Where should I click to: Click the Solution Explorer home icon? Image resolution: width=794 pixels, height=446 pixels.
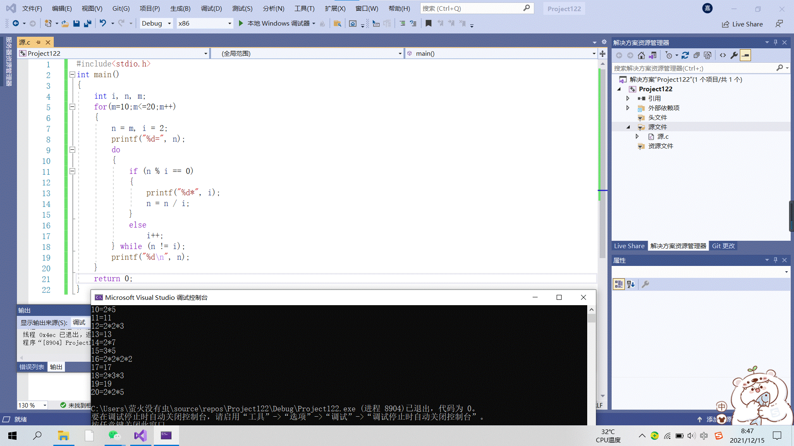[x=641, y=55]
